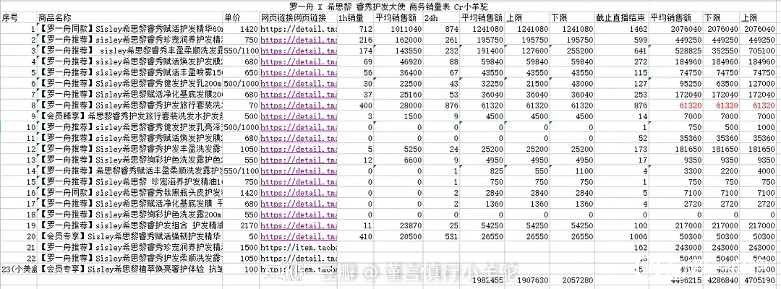The width and height of the screenshot is (781, 289).
Task: Click the cell with value 95250
Action: coord(676,84)
